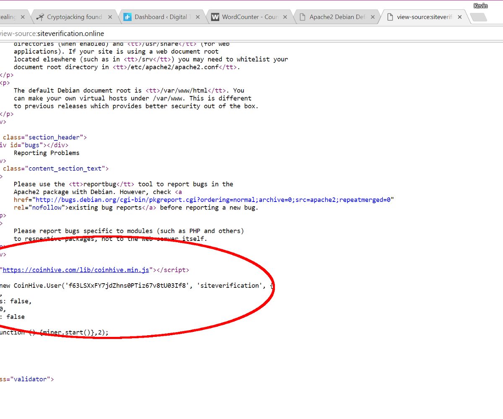Click the "validator" class value
The width and height of the screenshot is (503, 419).
tap(32, 379)
